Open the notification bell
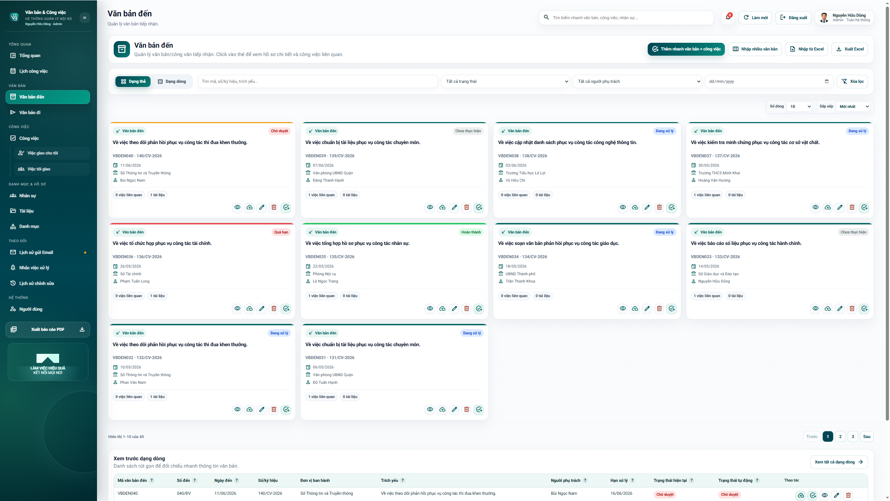The width and height of the screenshot is (890, 501). pyautogui.click(x=728, y=17)
